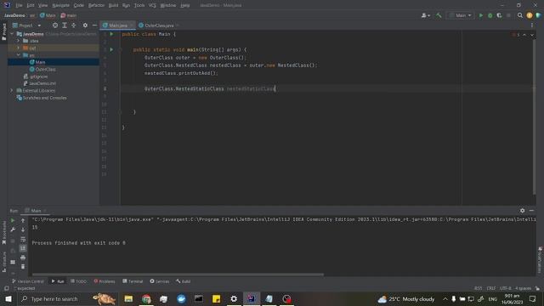The height and width of the screenshot is (306, 544).
Task: Select opened file target icon in Project panel
Action: pos(55,25)
